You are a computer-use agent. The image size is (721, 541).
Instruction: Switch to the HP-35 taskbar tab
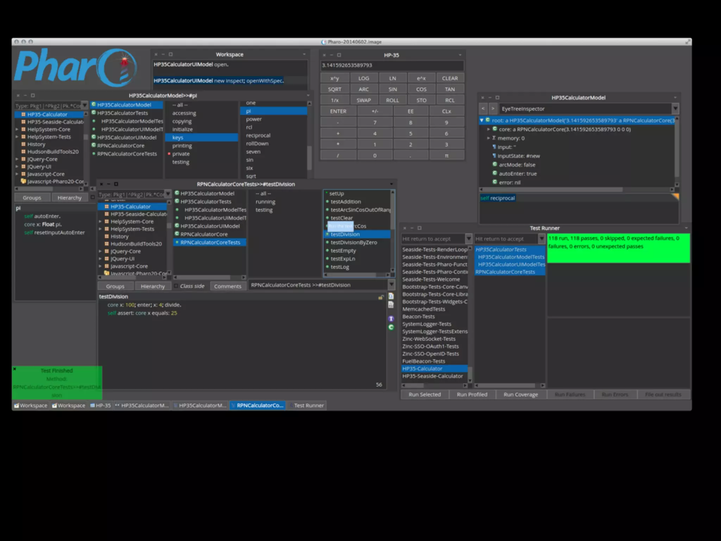[x=101, y=405]
